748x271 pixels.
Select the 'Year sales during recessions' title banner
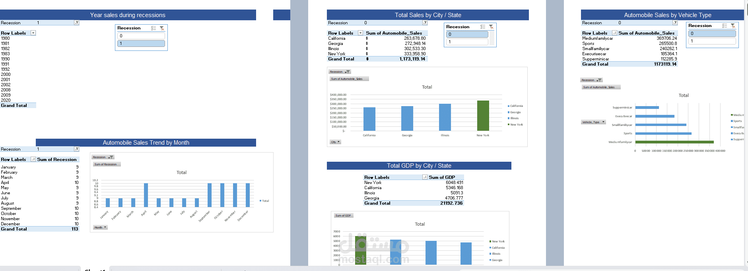tap(128, 15)
